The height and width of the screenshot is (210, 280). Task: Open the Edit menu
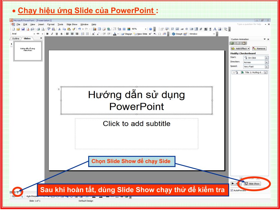pyautogui.click(x=25, y=24)
